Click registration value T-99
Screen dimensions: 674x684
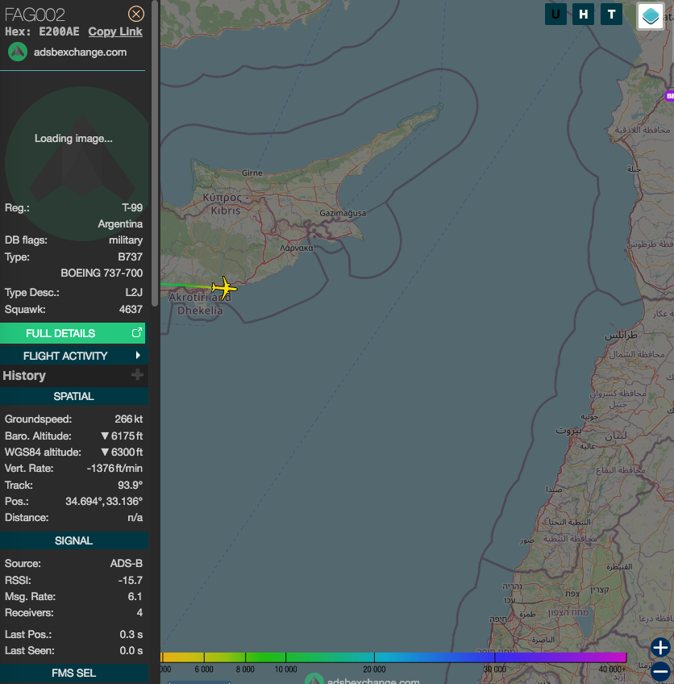132,207
